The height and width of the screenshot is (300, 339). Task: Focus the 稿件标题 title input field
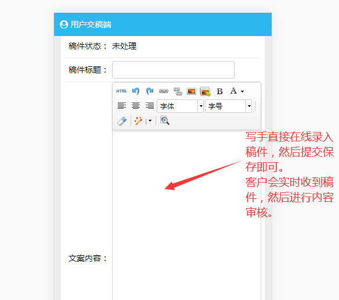(x=173, y=70)
